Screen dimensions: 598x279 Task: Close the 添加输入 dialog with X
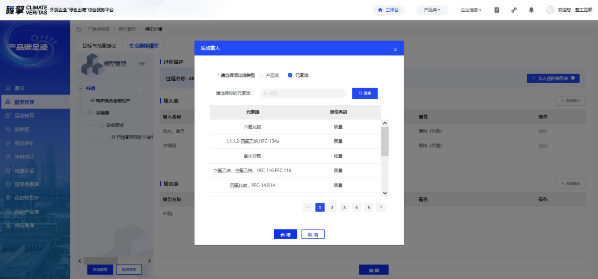(x=395, y=50)
